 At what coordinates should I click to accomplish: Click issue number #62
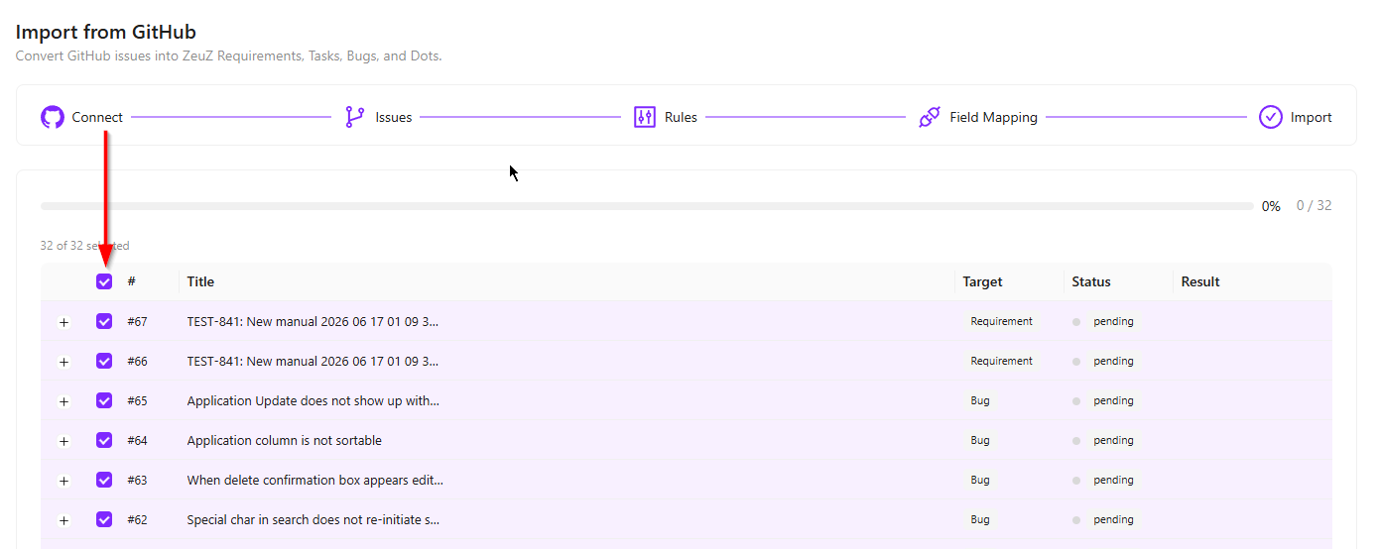click(137, 519)
